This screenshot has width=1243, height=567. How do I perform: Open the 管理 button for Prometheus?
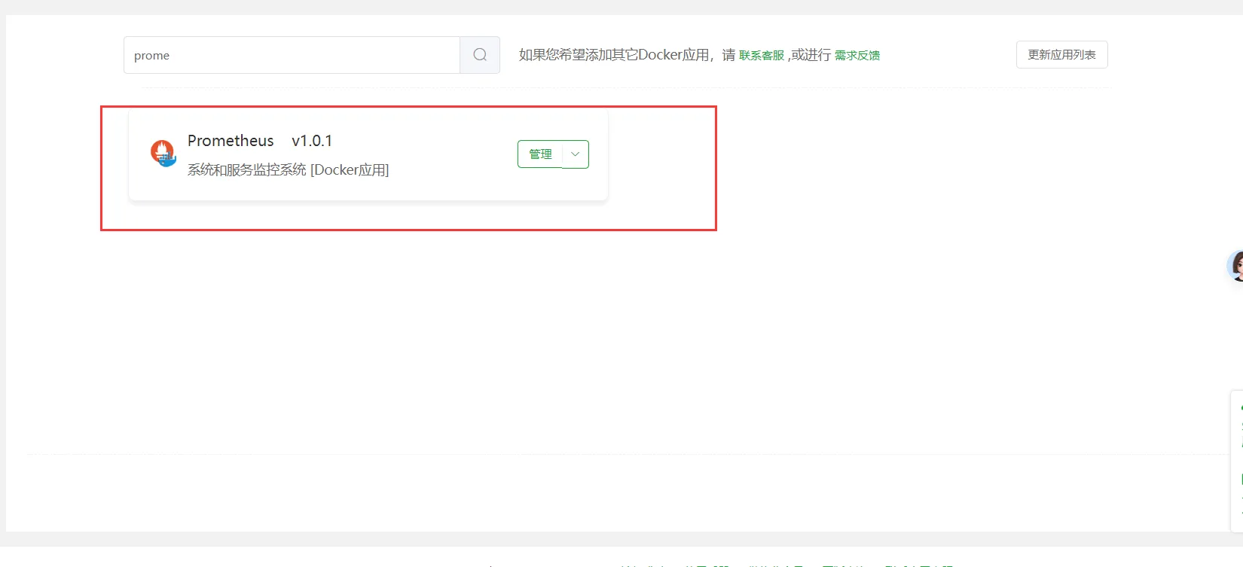pos(540,154)
